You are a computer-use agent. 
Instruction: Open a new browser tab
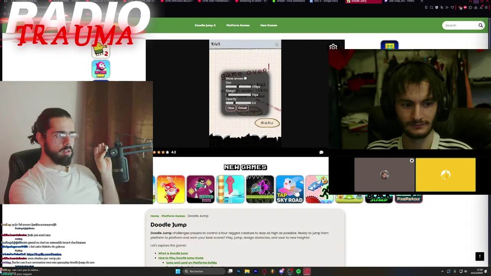point(422,1)
